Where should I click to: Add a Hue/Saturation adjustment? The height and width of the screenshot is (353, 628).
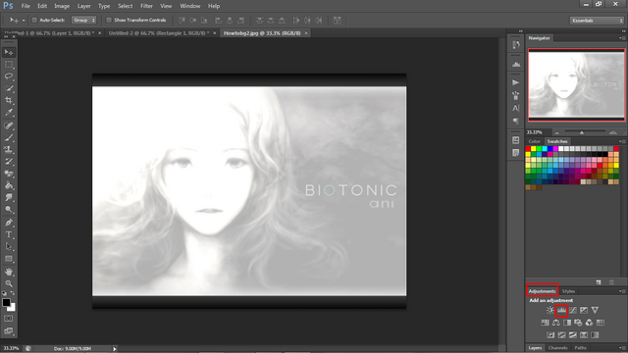(546, 323)
